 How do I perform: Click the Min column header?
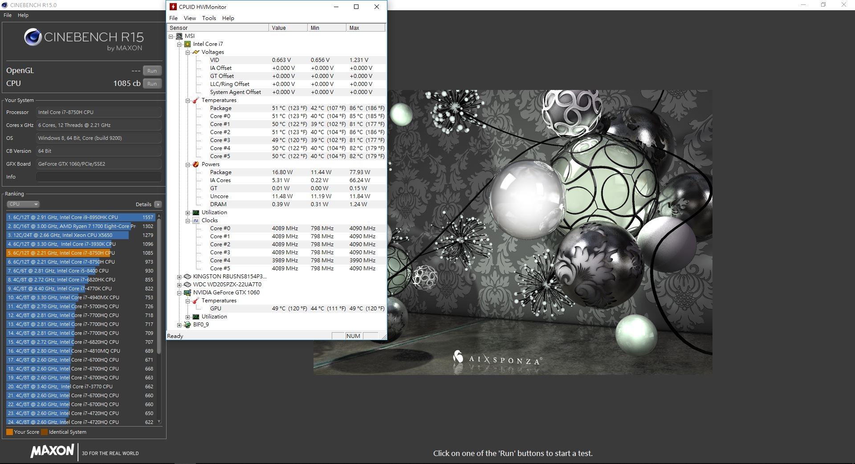click(327, 28)
